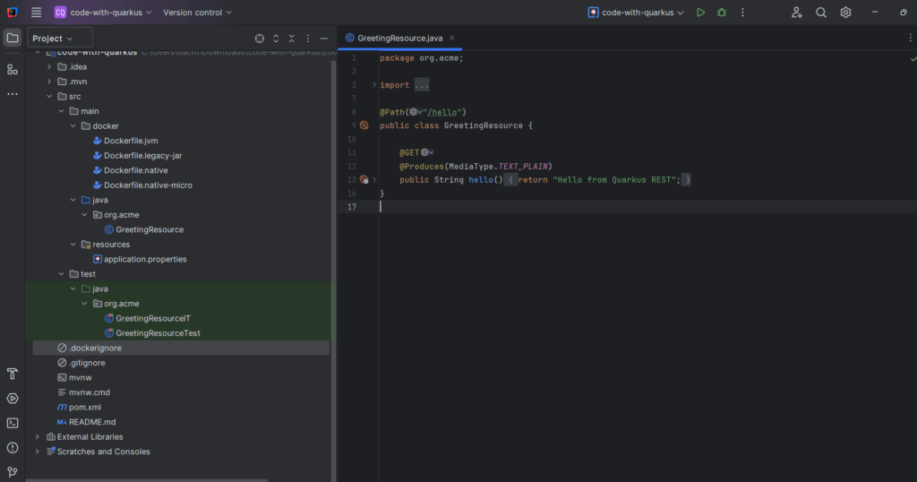Open IDE settings gear
Viewport: 917px width, 482px height.
845,13
